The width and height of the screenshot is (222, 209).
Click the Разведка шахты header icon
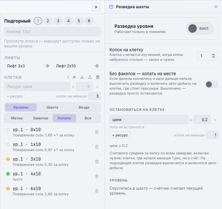[111, 7]
